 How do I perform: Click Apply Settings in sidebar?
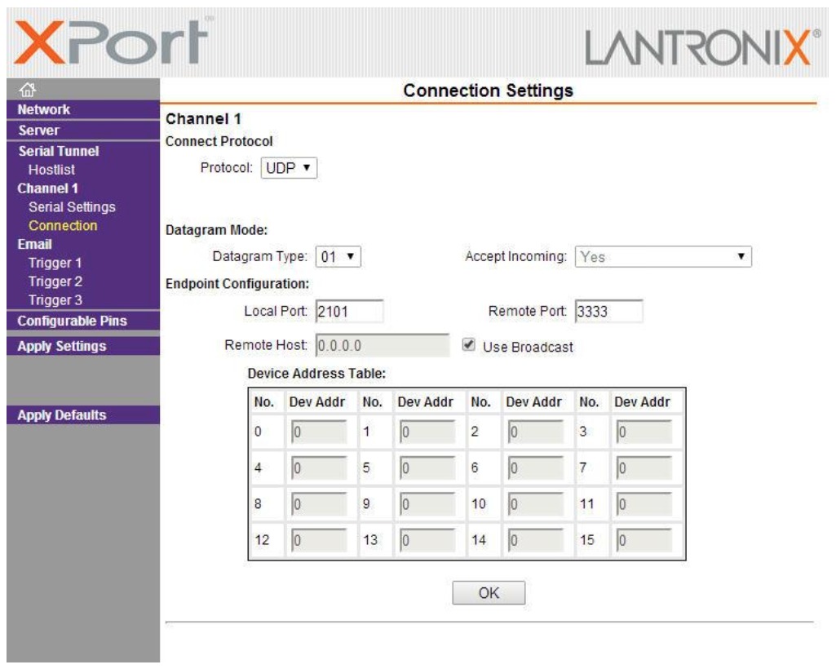tap(63, 346)
